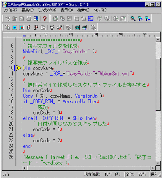163x179 pixels.
Task: Click the coffee cup break icon
Action: coord(52,27)
